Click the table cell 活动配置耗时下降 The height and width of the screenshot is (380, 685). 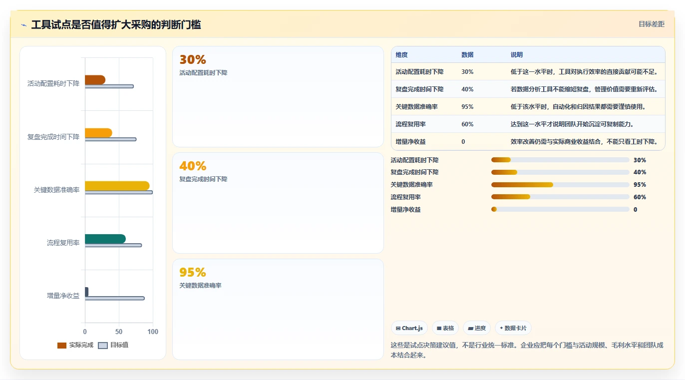[420, 72]
